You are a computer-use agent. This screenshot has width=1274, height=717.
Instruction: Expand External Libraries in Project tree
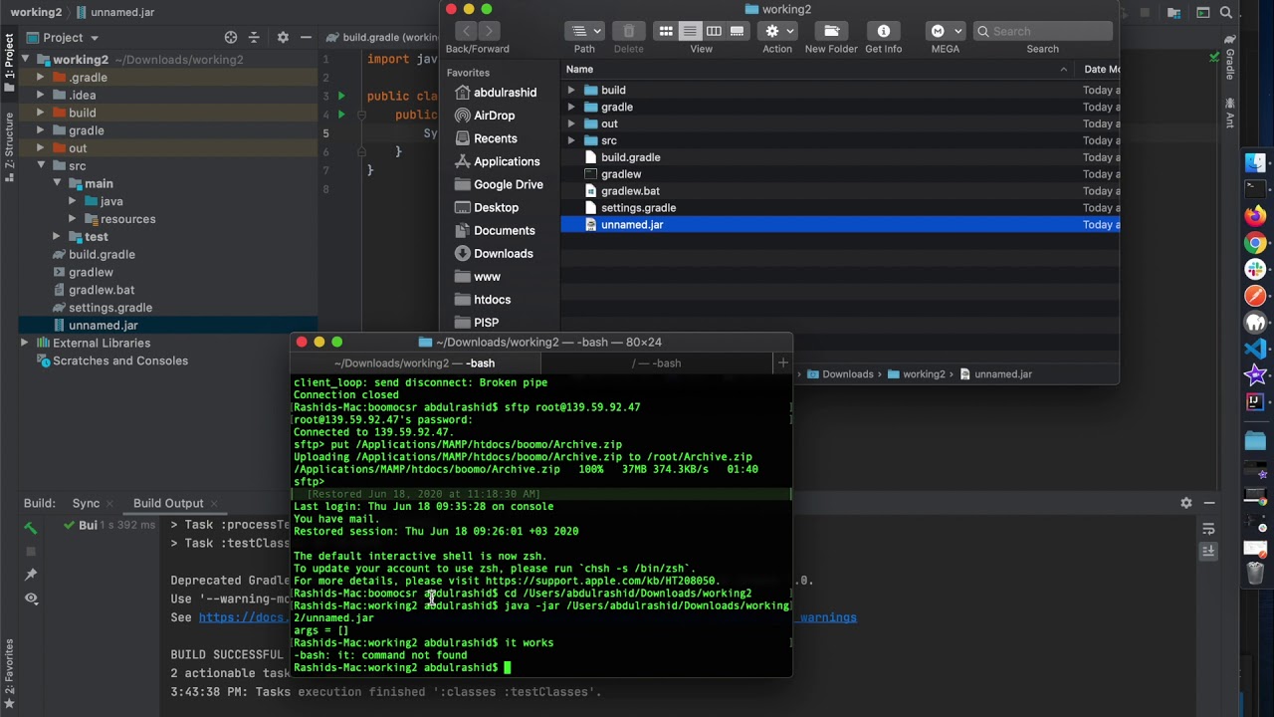25,343
